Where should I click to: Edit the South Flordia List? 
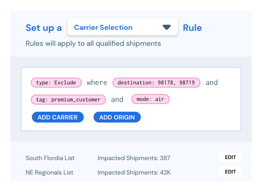pyautogui.click(x=230, y=157)
